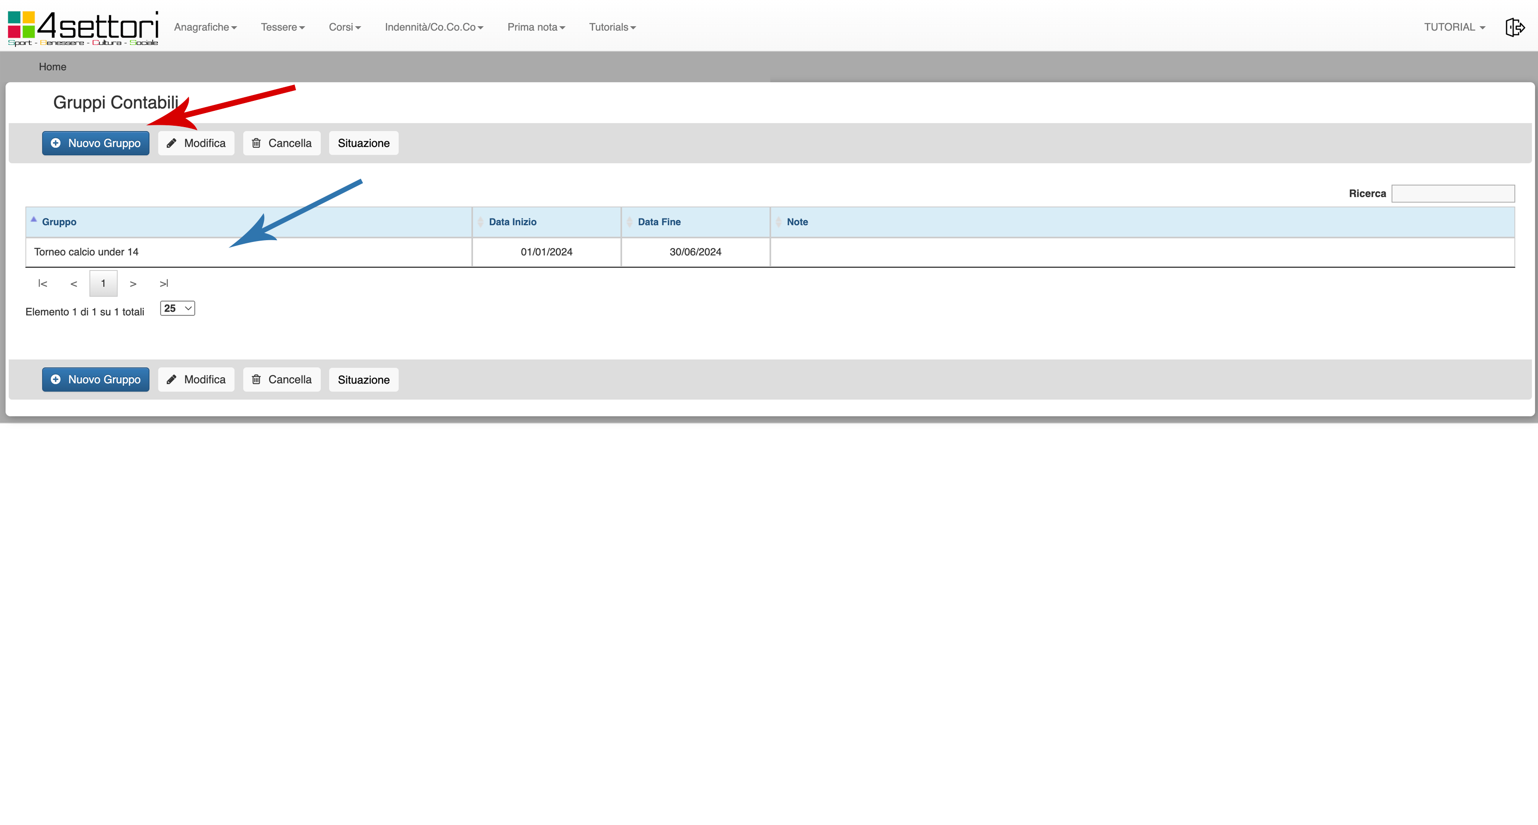Jump to the last results page
Image resolution: width=1538 pixels, height=825 pixels.
coord(163,283)
